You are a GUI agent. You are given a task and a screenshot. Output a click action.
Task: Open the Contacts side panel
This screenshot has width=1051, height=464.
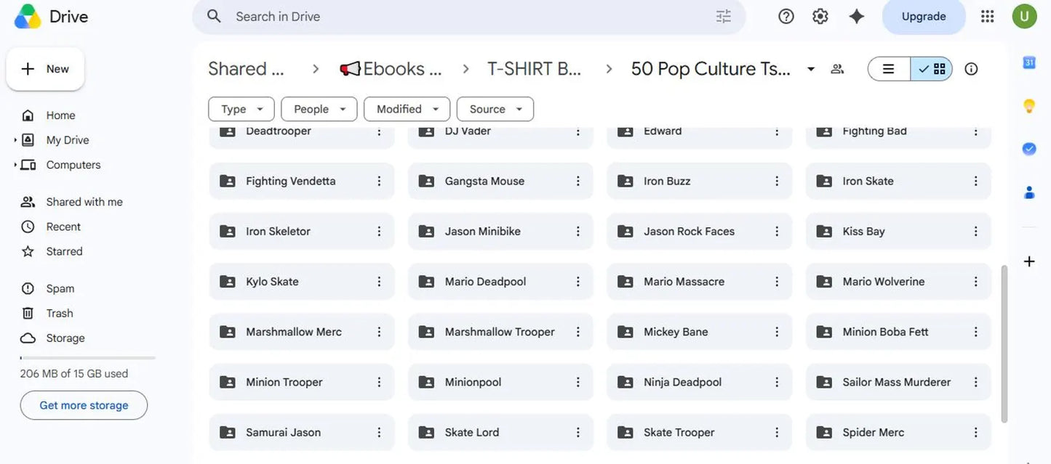click(1029, 192)
